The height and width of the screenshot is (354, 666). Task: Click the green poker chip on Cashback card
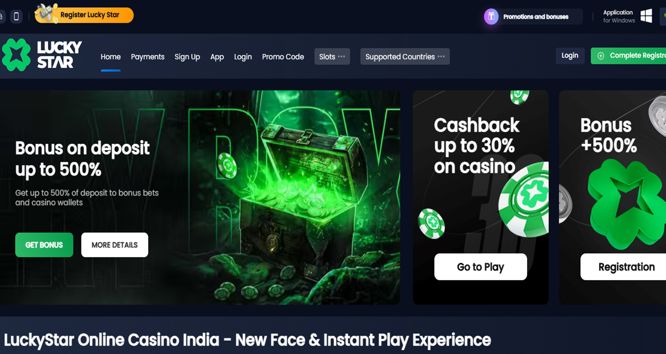523,200
